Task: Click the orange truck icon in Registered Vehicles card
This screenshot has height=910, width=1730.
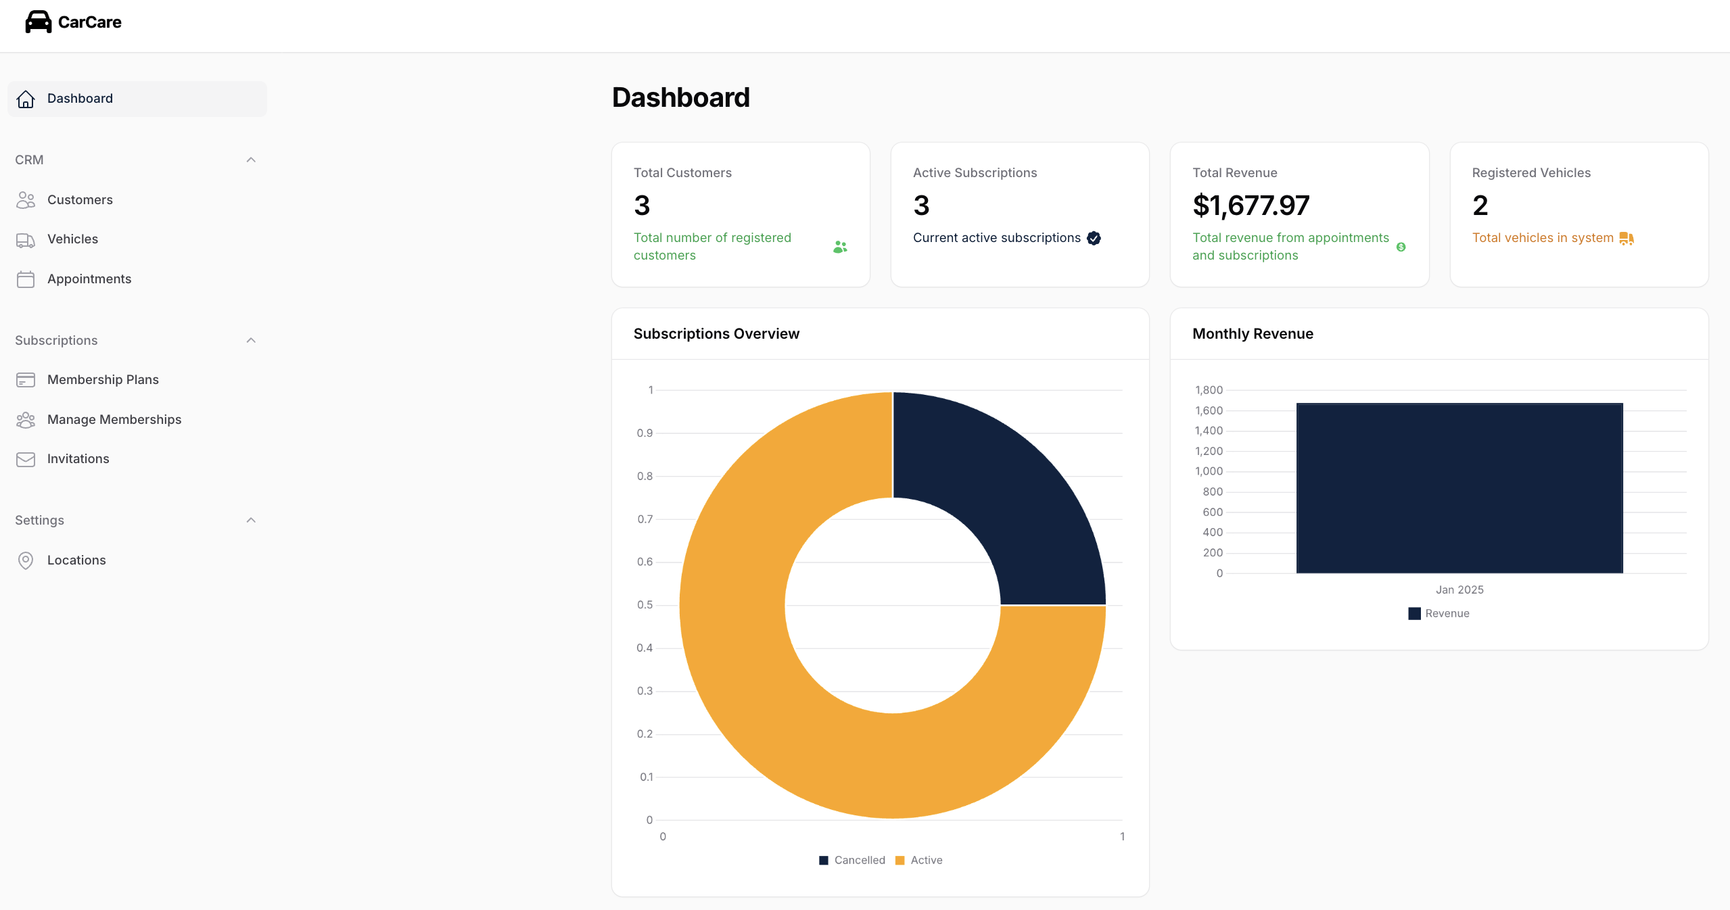Action: tap(1627, 238)
